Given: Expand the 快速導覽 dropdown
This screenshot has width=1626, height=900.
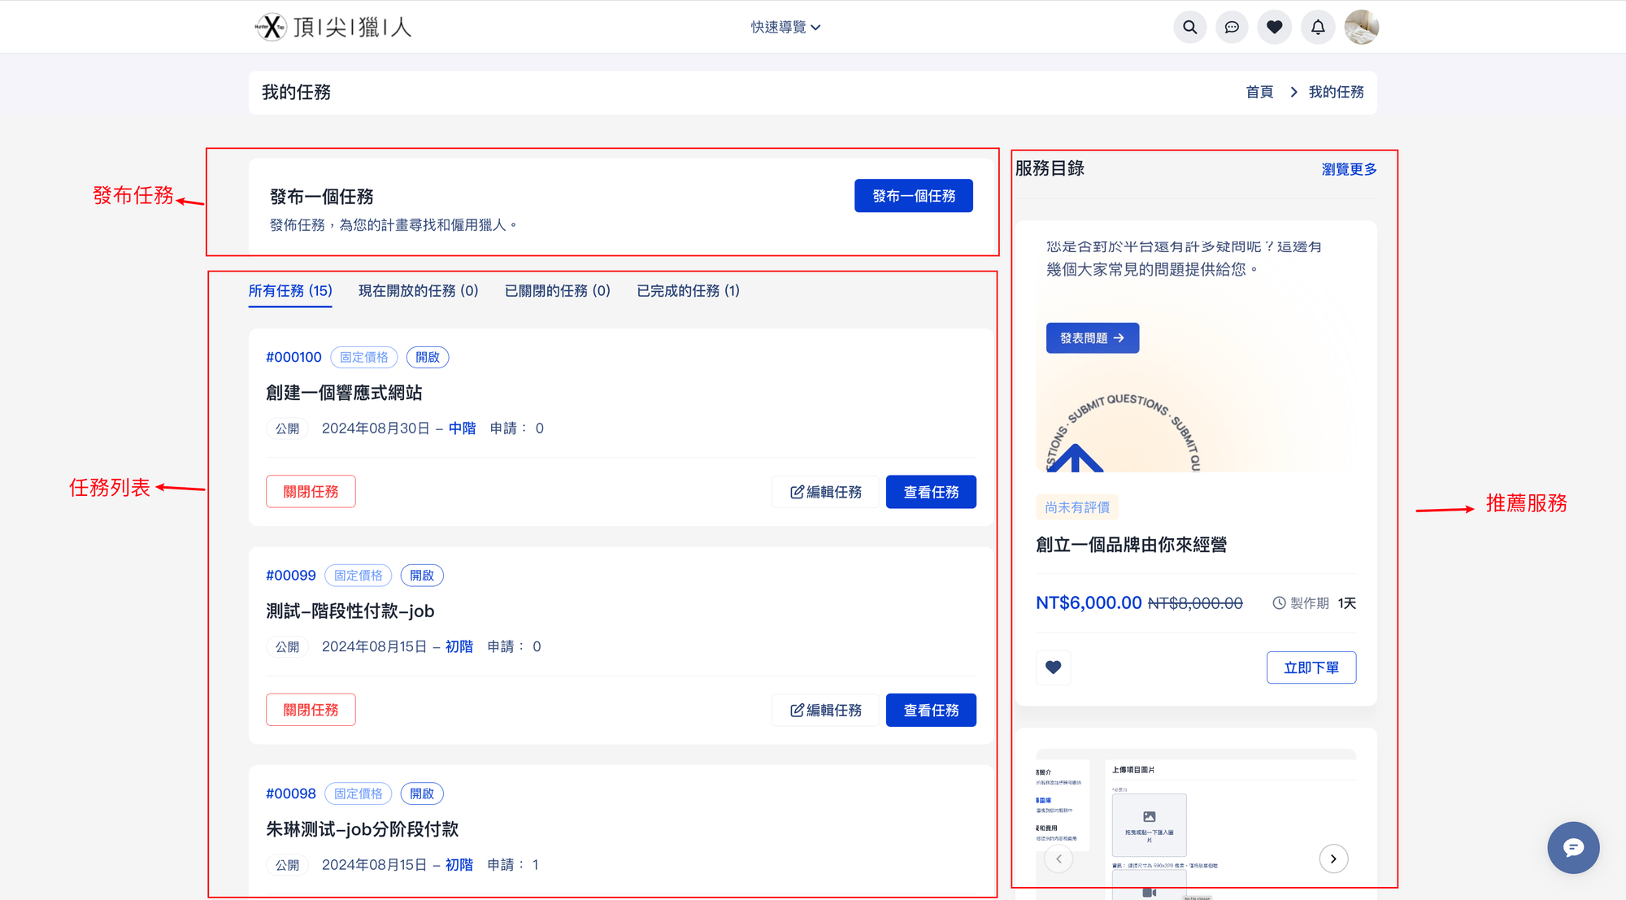Looking at the screenshot, I should 785,27.
